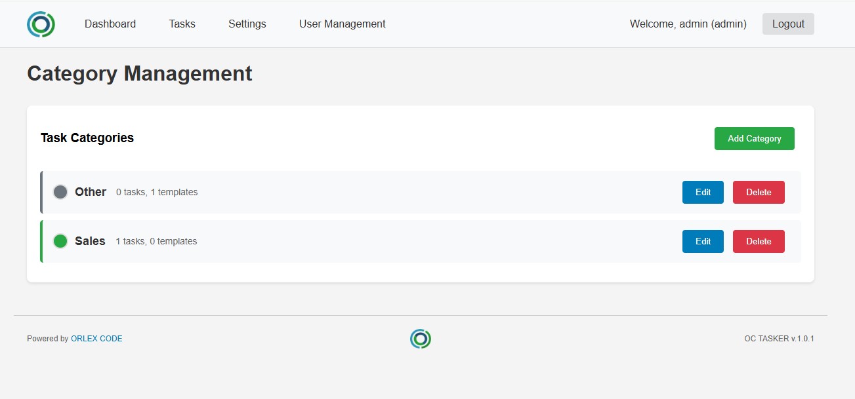Edit the Other category
Image resolution: width=855 pixels, height=399 pixels.
click(703, 193)
